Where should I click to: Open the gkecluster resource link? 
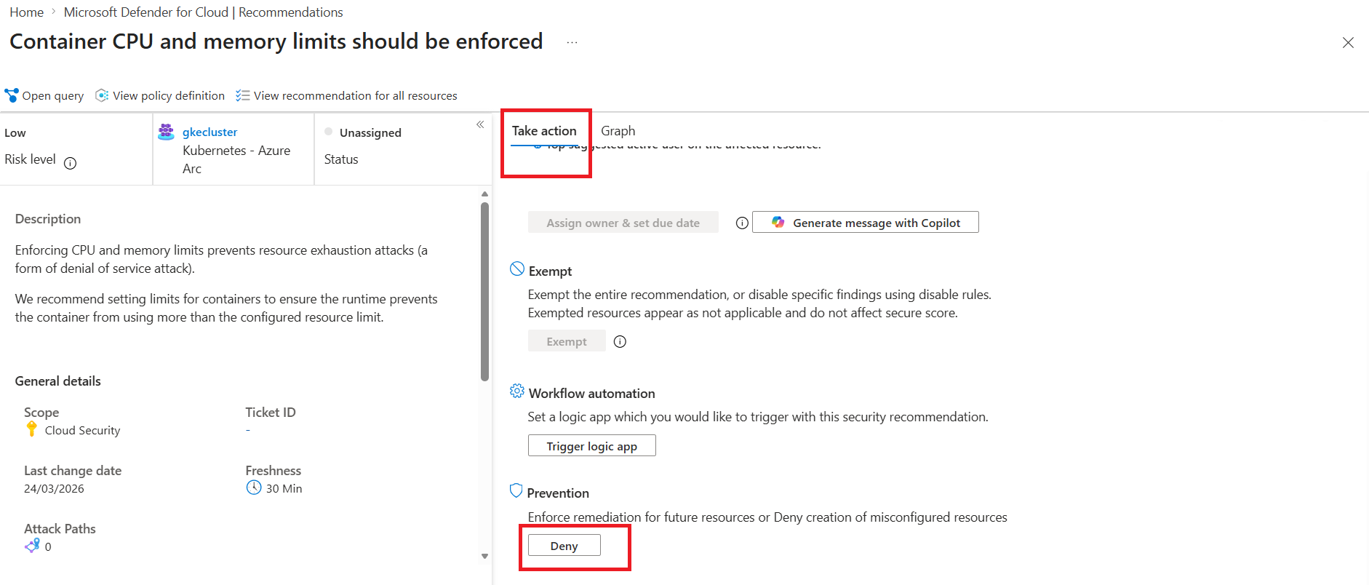pos(209,132)
